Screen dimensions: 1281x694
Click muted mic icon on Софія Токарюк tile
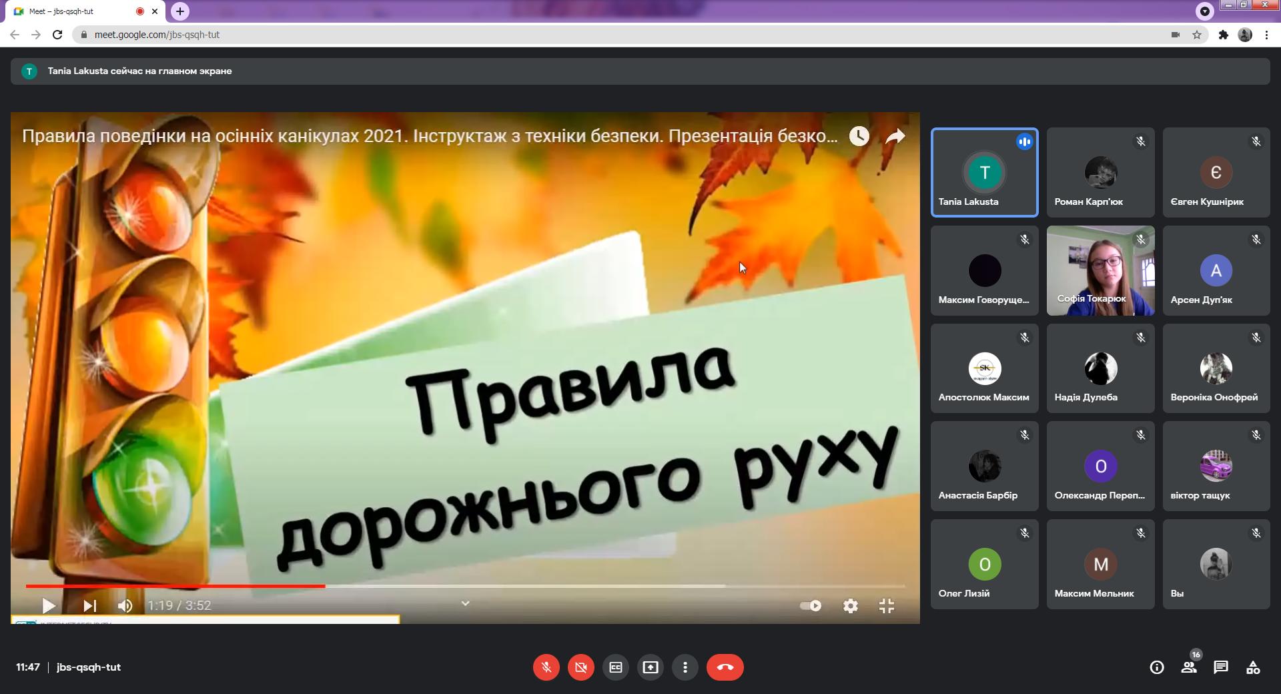tap(1141, 240)
